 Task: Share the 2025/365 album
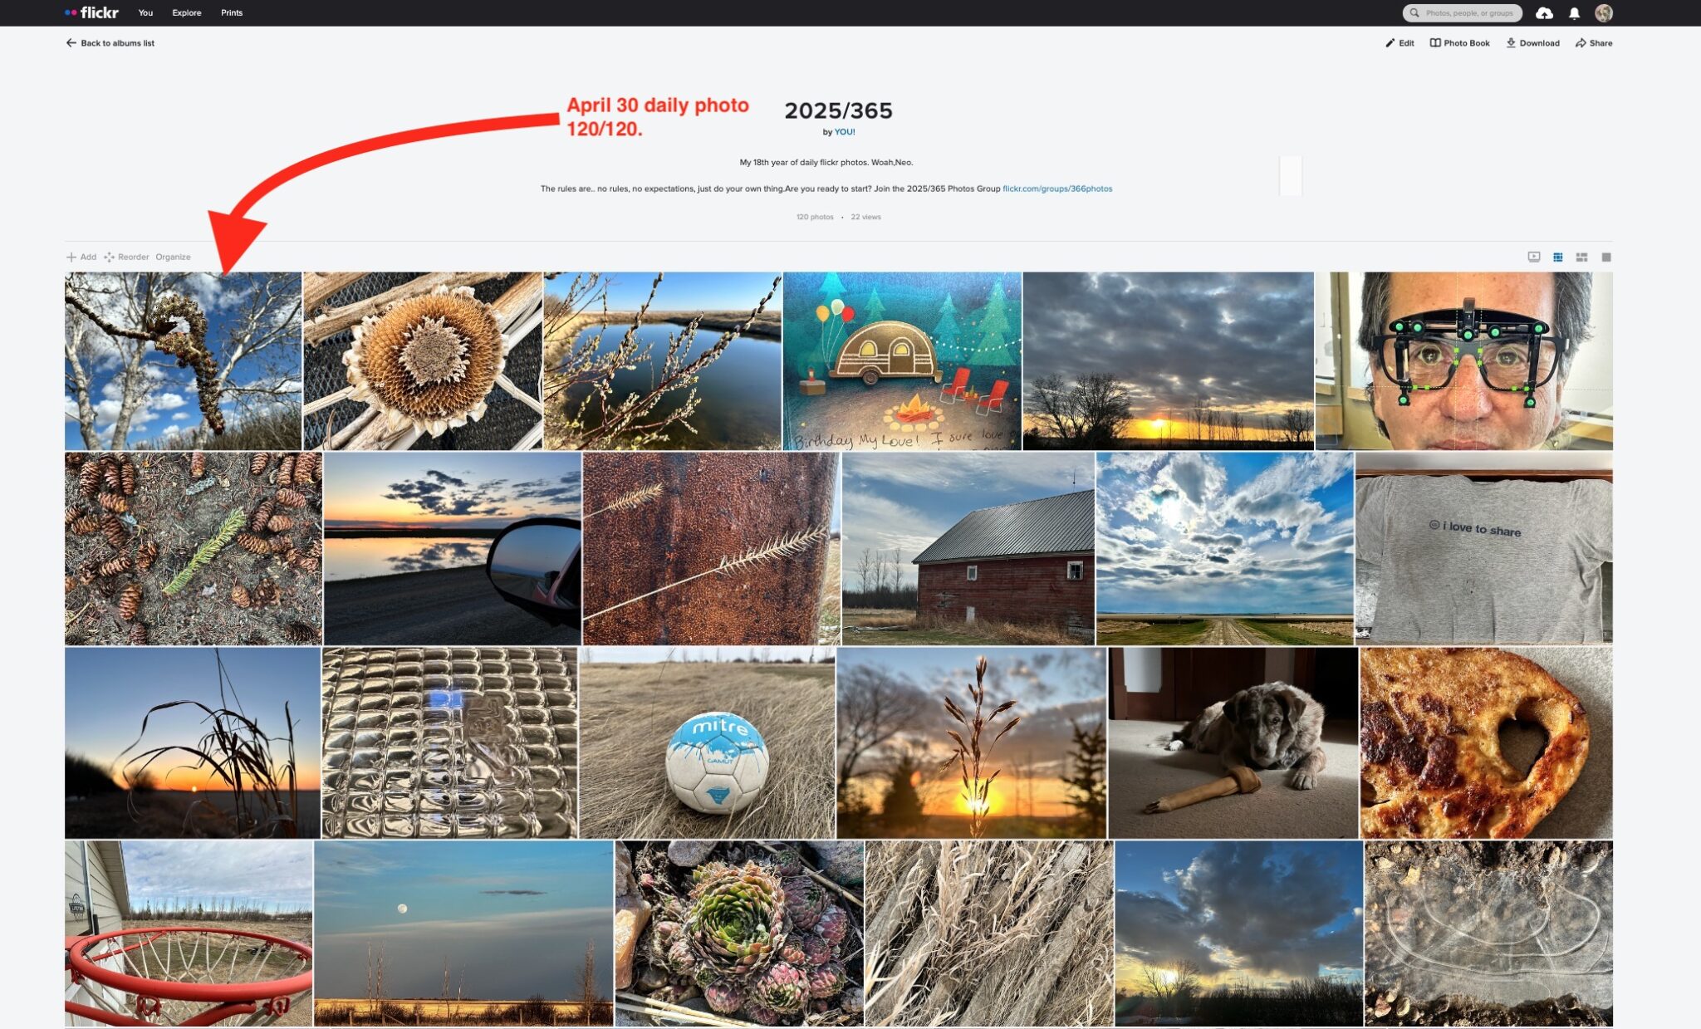(x=1594, y=43)
